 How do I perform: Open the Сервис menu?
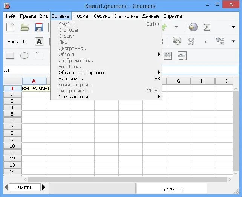[x=102, y=16]
